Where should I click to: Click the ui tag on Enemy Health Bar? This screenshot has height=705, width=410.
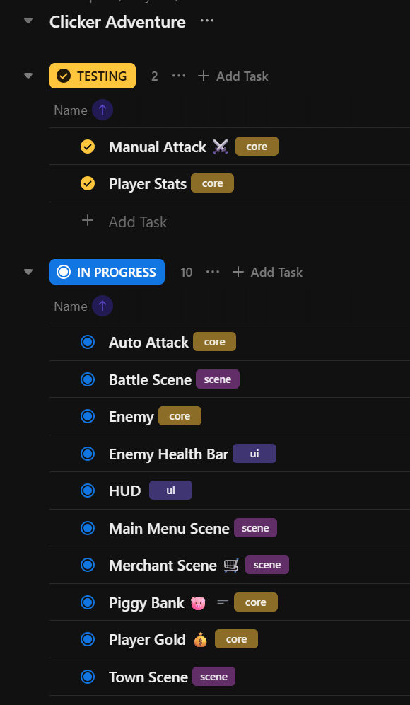click(254, 453)
